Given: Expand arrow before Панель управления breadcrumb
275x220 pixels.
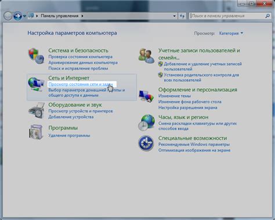Looking at the screenshot, I should [x=37, y=16].
